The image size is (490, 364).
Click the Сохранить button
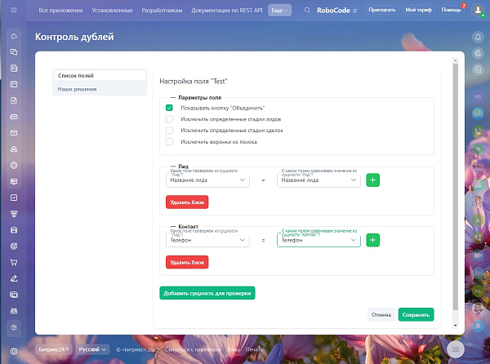416,315
